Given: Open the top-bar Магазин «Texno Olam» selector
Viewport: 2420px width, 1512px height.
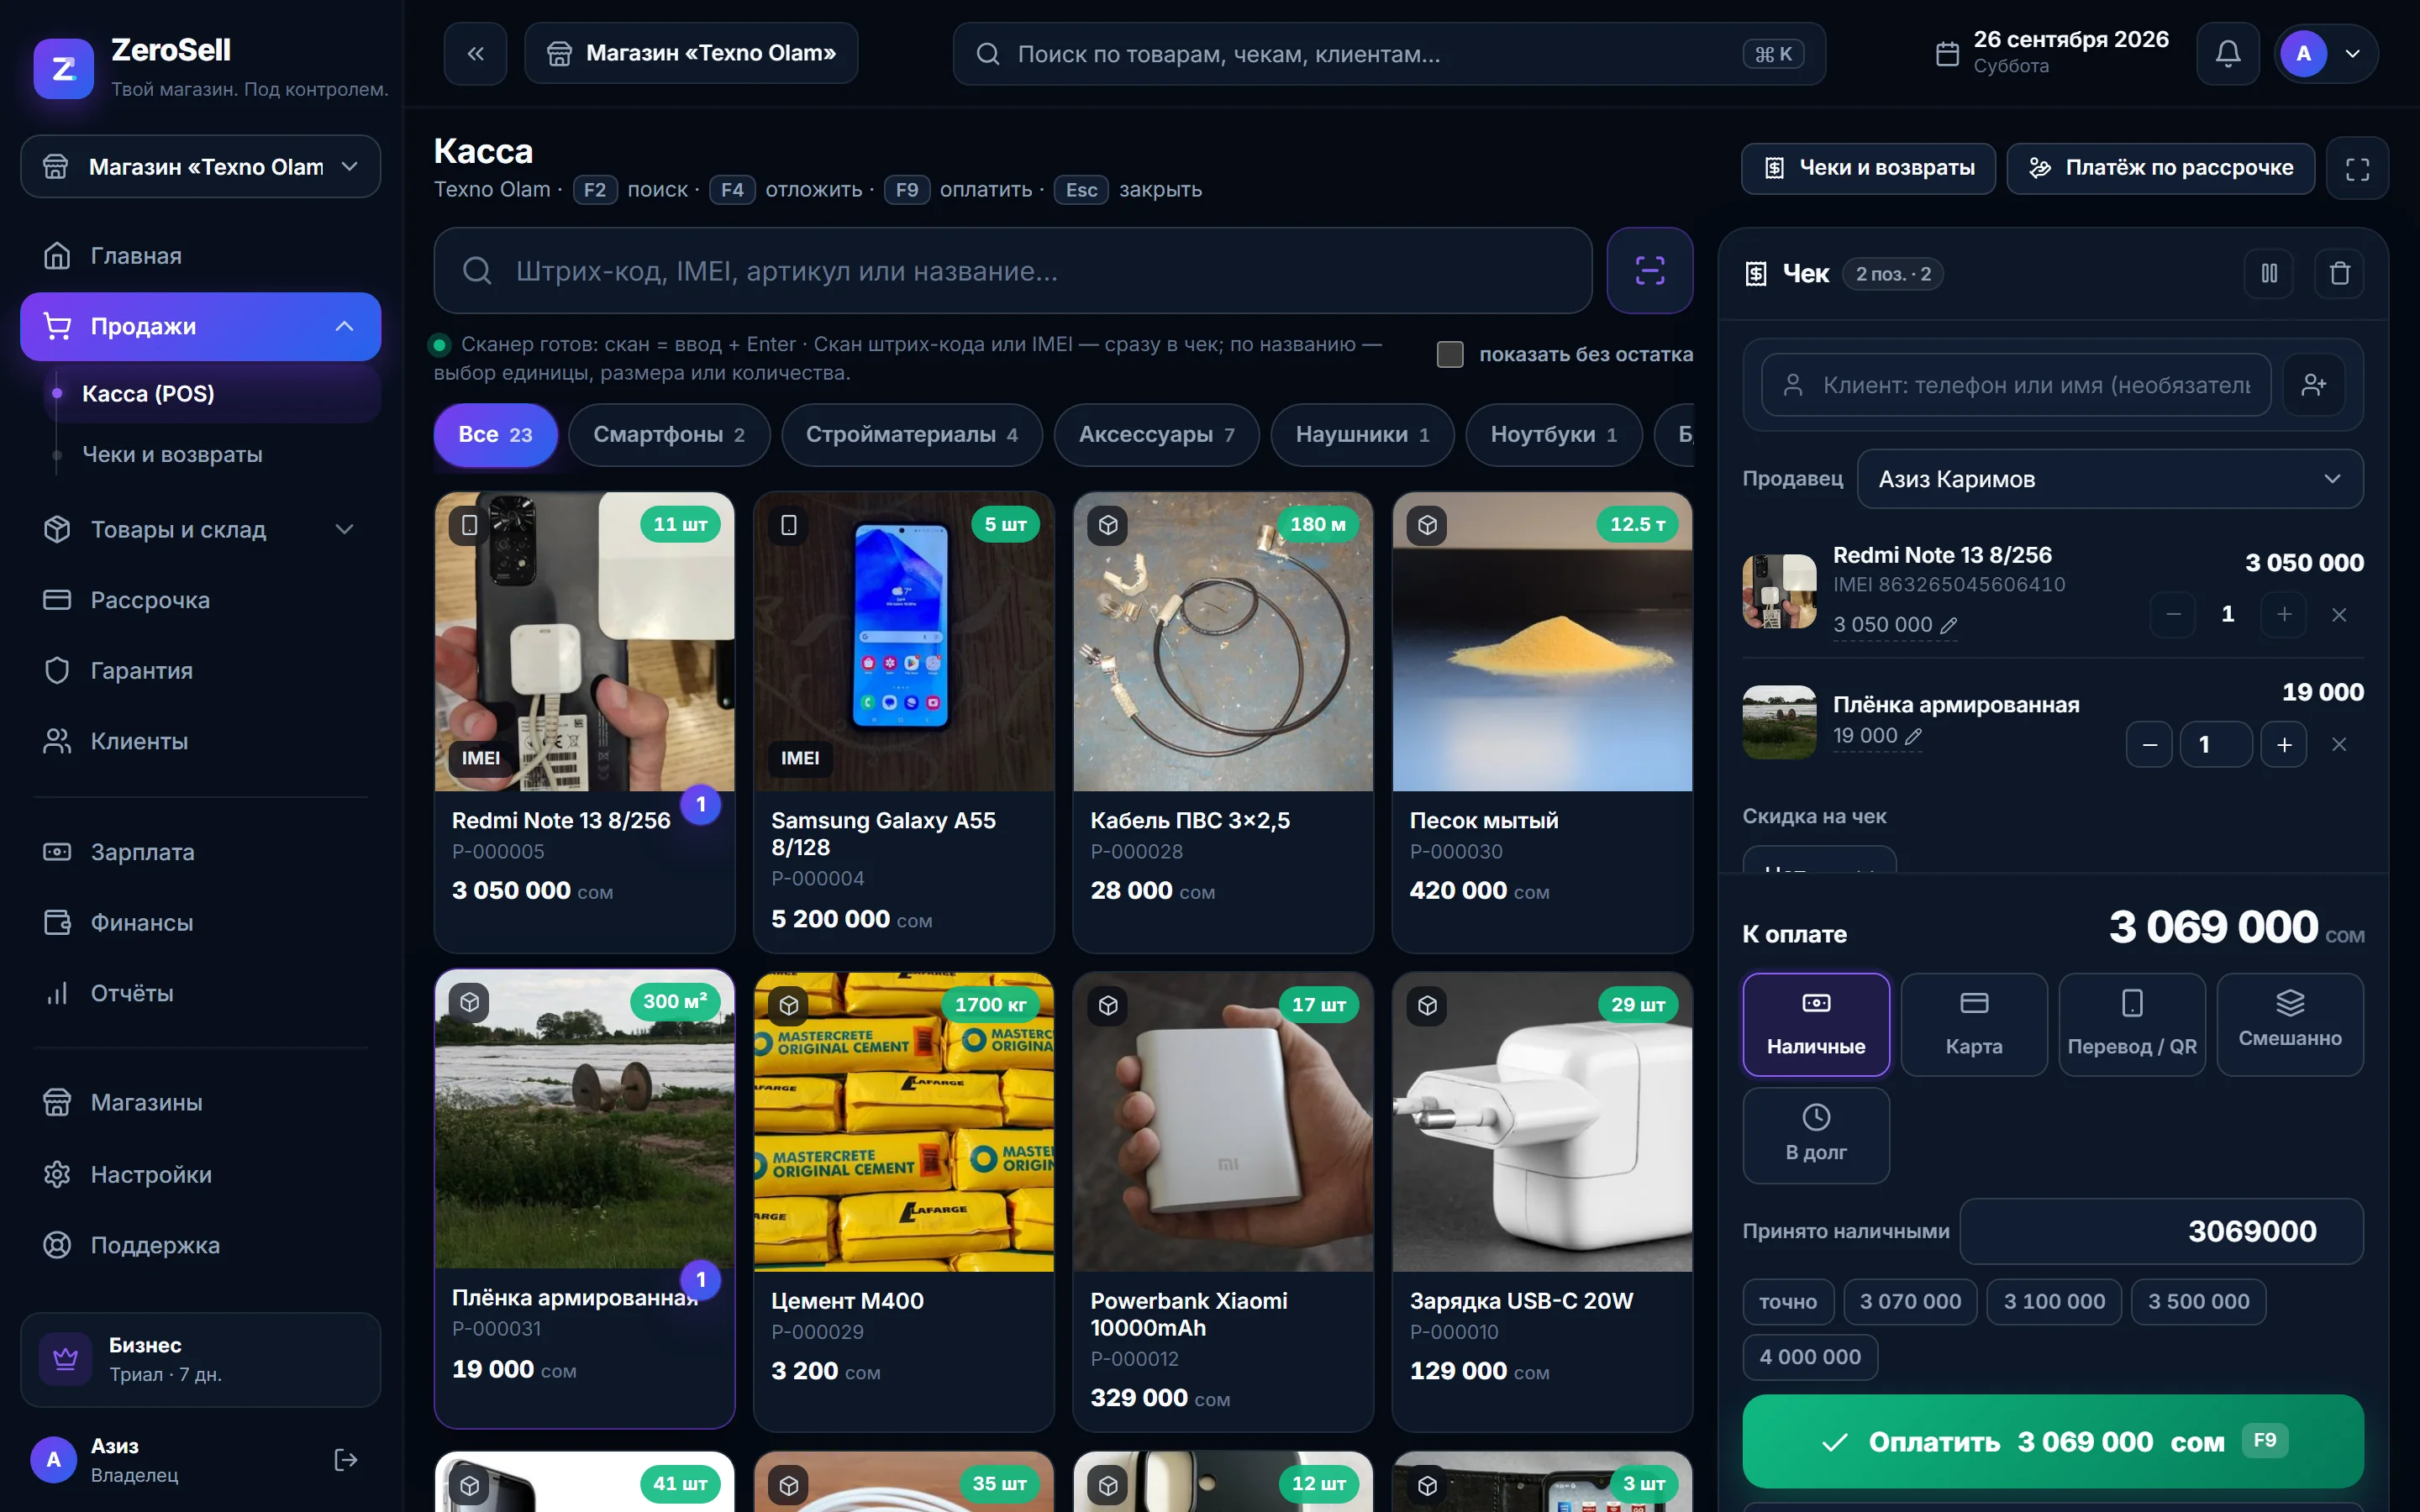Looking at the screenshot, I should click(691, 54).
